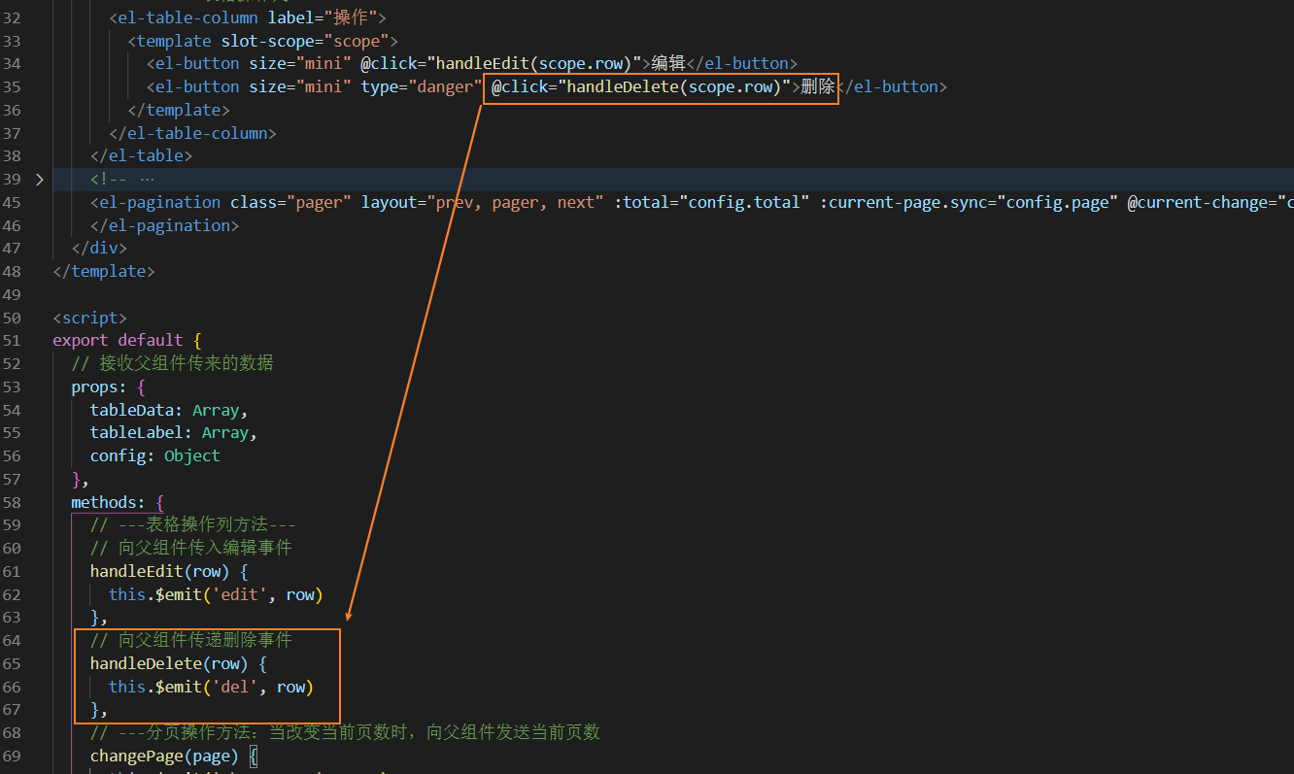Screen dimensions: 1294x774
Task: Click the 'tableData: Array' line
Action: click(169, 410)
